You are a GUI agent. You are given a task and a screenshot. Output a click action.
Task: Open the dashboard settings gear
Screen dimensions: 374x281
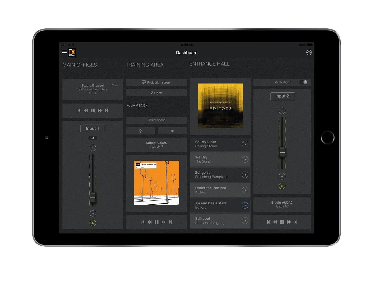[x=309, y=53]
